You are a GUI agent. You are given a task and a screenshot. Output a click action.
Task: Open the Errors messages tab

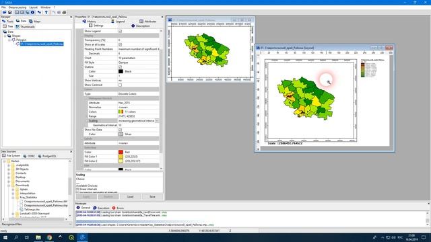[x=118, y=208]
